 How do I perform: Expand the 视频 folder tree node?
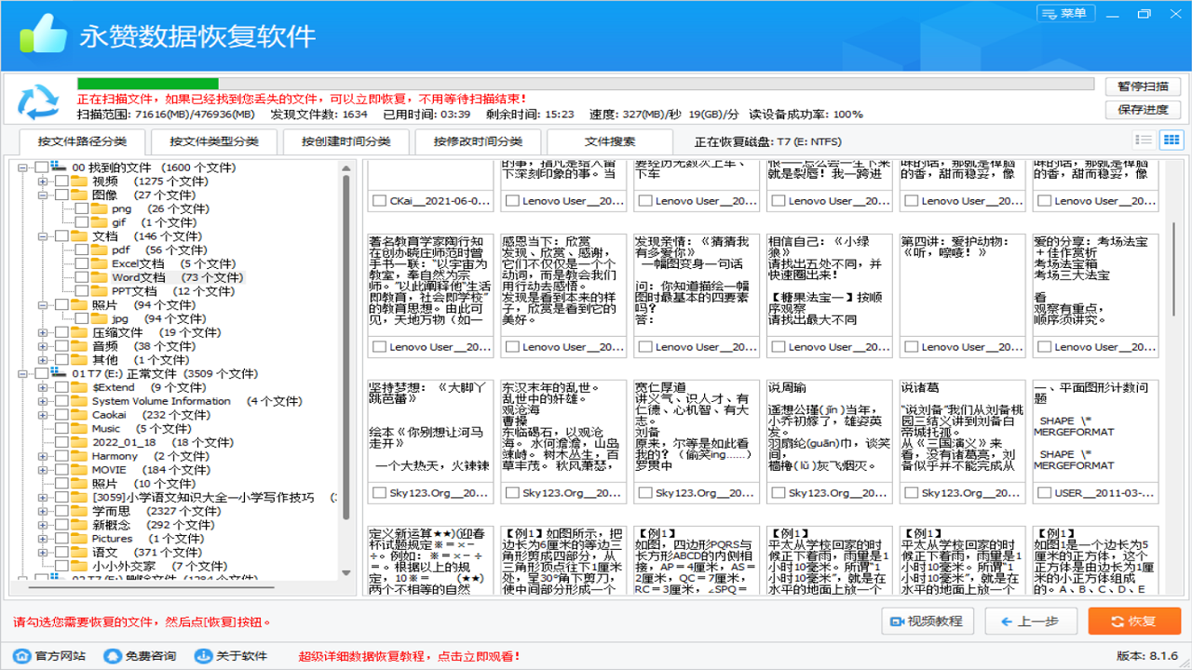click(x=43, y=181)
